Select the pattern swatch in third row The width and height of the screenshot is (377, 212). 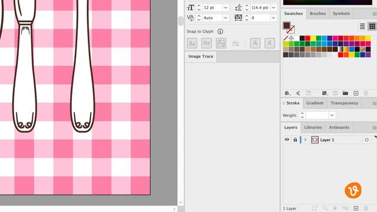pyautogui.click(x=363, y=49)
